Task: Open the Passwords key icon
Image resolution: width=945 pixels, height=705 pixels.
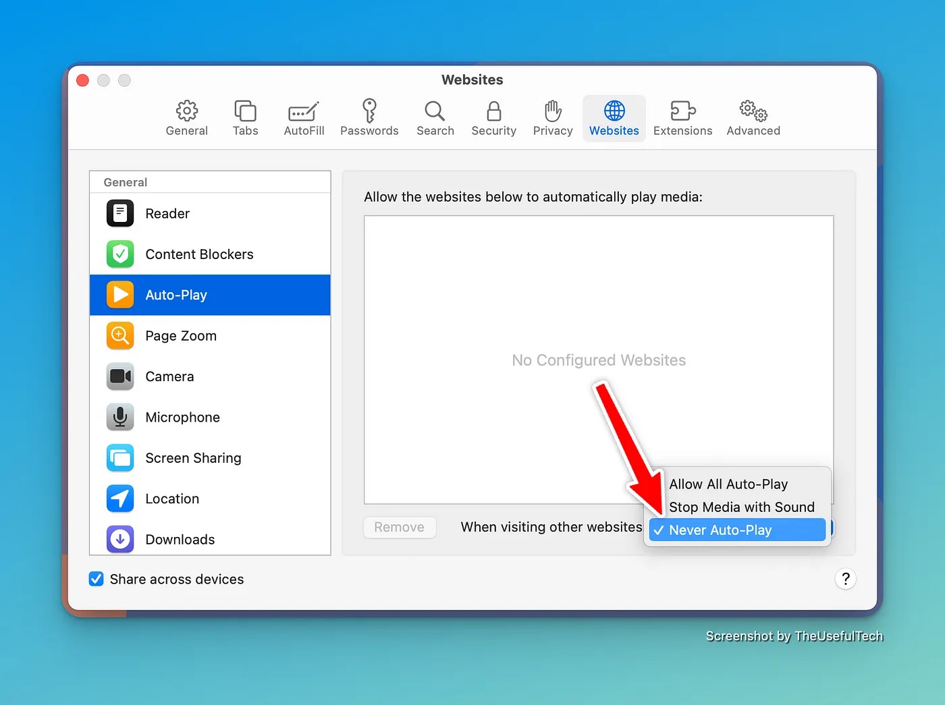Action: click(369, 110)
